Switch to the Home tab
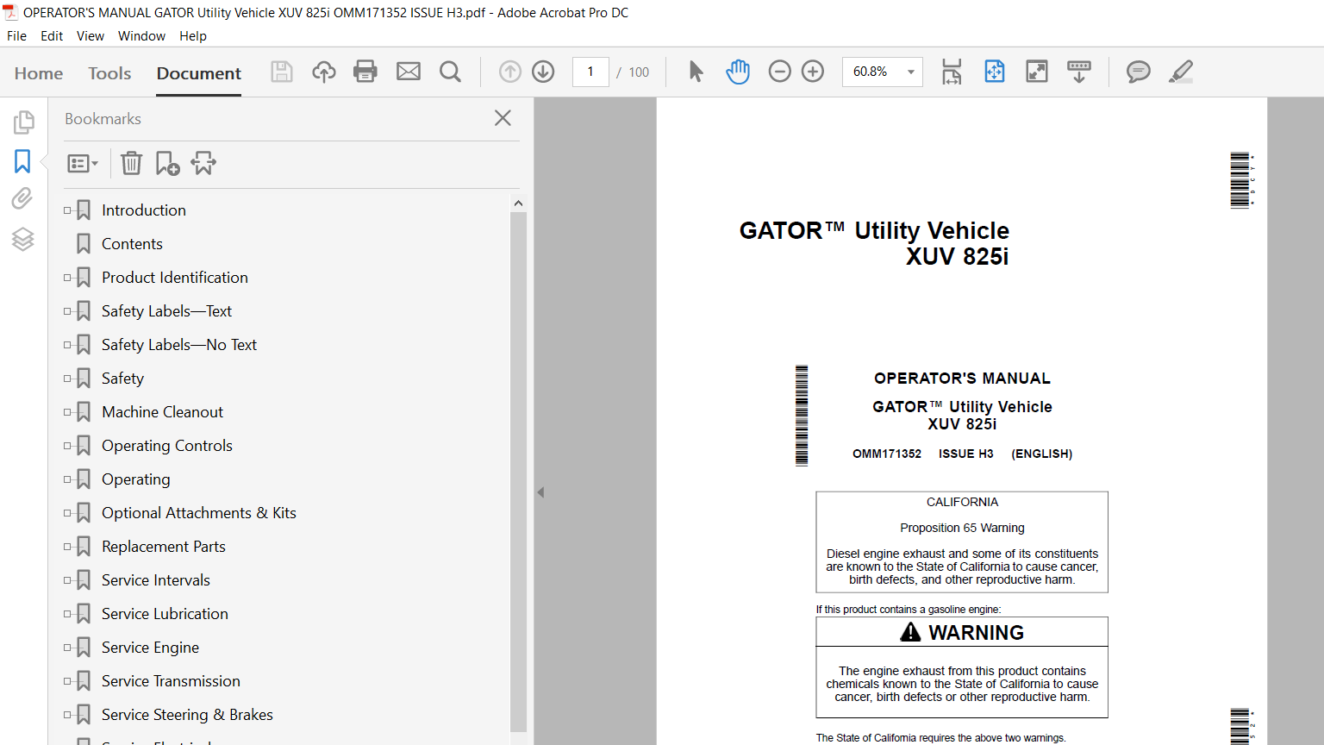 [x=39, y=73]
